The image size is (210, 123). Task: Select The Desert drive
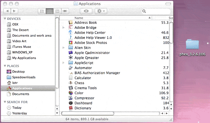click(18, 30)
